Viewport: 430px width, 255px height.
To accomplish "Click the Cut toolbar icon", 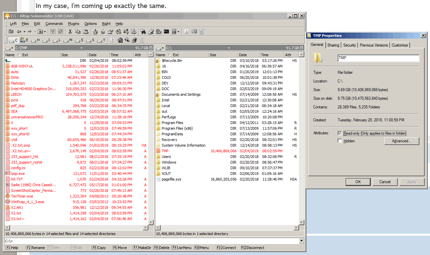I will coord(70,32).
